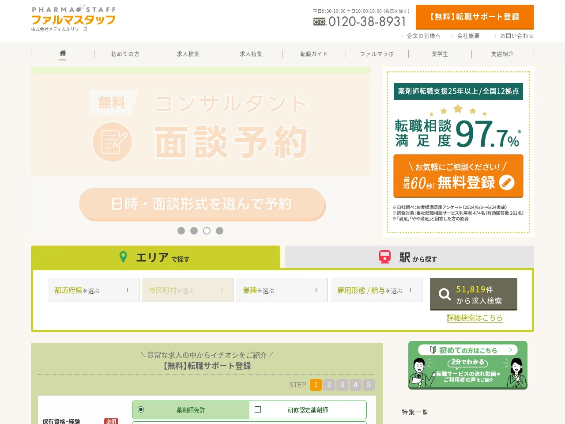Click the home icon in navigation bar

63,53
